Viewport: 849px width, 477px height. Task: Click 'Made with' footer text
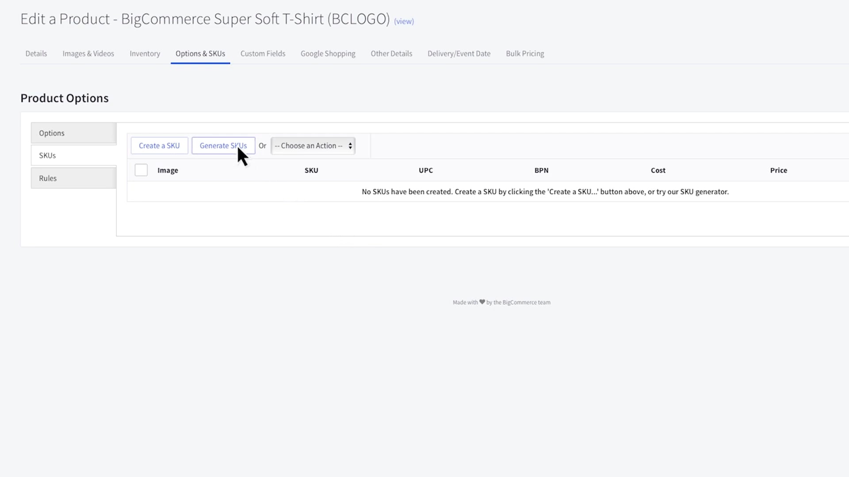point(465,303)
